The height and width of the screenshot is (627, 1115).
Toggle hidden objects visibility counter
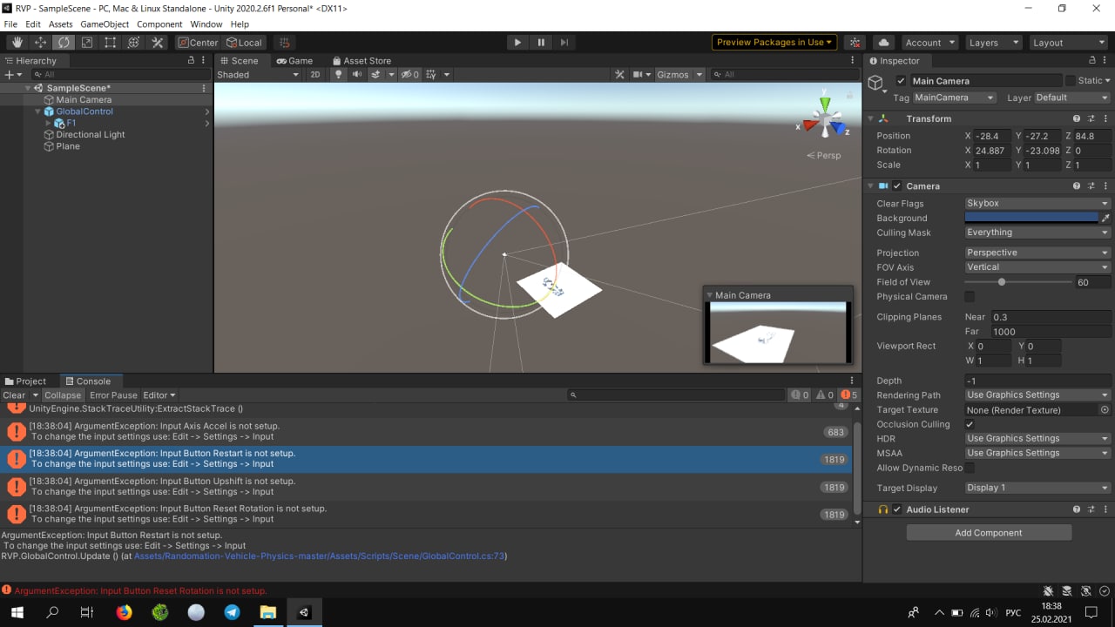tap(409, 75)
